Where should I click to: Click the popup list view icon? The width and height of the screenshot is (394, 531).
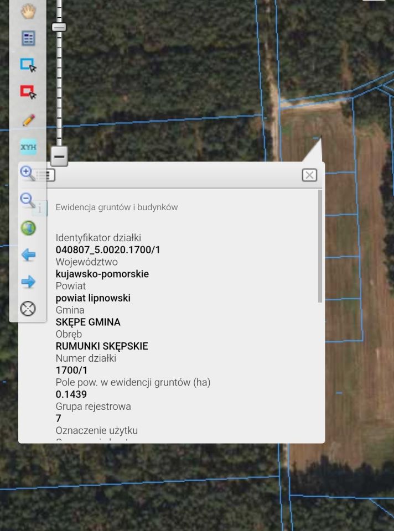click(x=45, y=175)
